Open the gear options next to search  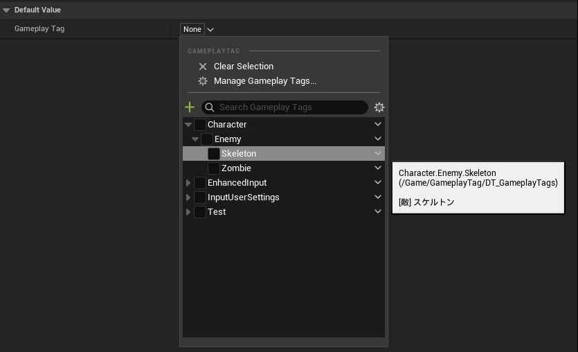[379, 107]
